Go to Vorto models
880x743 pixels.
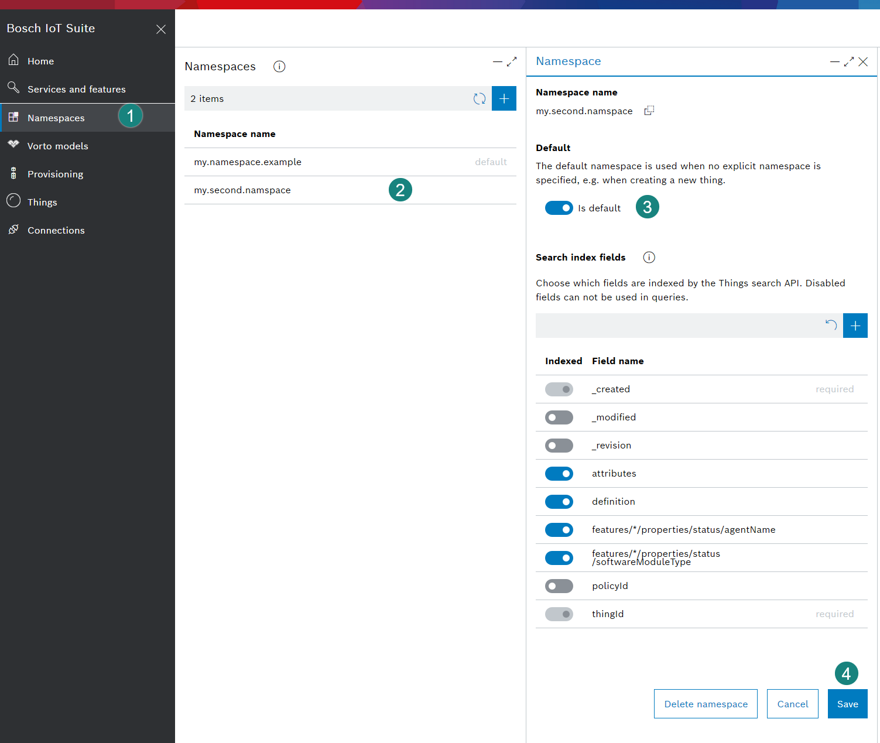88,146
